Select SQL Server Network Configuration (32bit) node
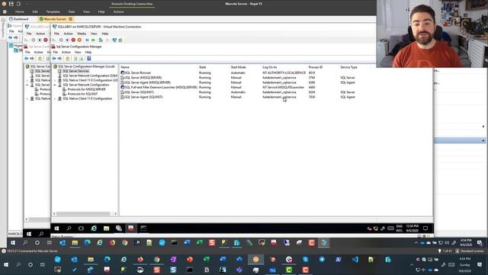The width and height of the screenshot is (488, 275). pos(90,76)
